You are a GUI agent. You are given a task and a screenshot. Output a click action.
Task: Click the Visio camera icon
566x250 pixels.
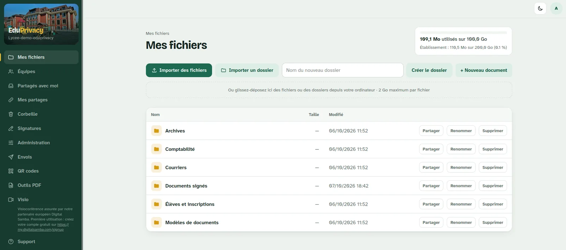tap(11, 200)
